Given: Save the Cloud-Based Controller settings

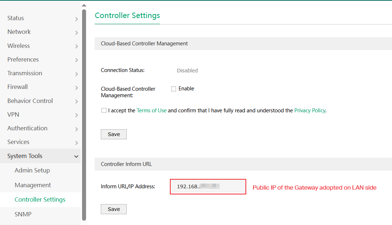Looking at the screenshot, I should coord(114,134).
